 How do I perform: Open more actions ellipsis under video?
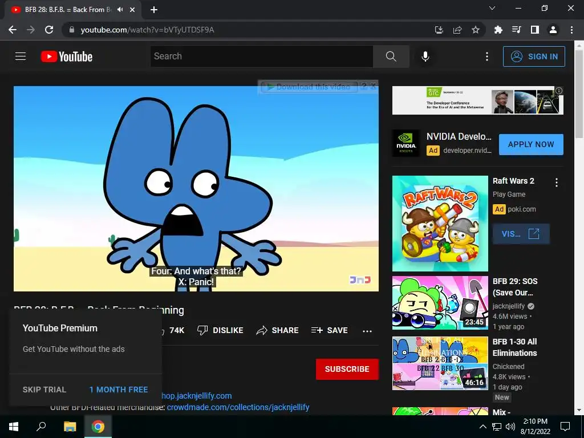367,331
